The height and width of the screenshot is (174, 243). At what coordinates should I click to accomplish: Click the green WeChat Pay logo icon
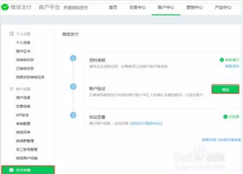click(x=5, y=7)
